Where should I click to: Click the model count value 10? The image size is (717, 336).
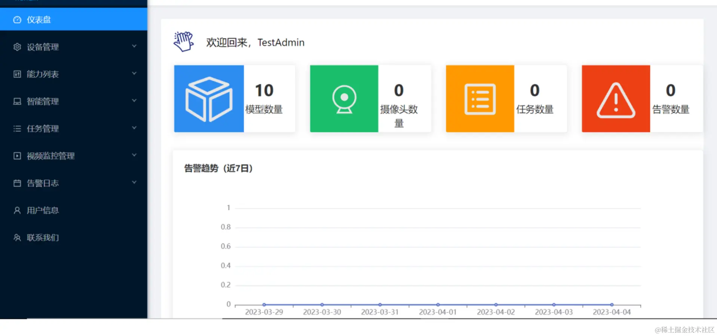point(264,90)
